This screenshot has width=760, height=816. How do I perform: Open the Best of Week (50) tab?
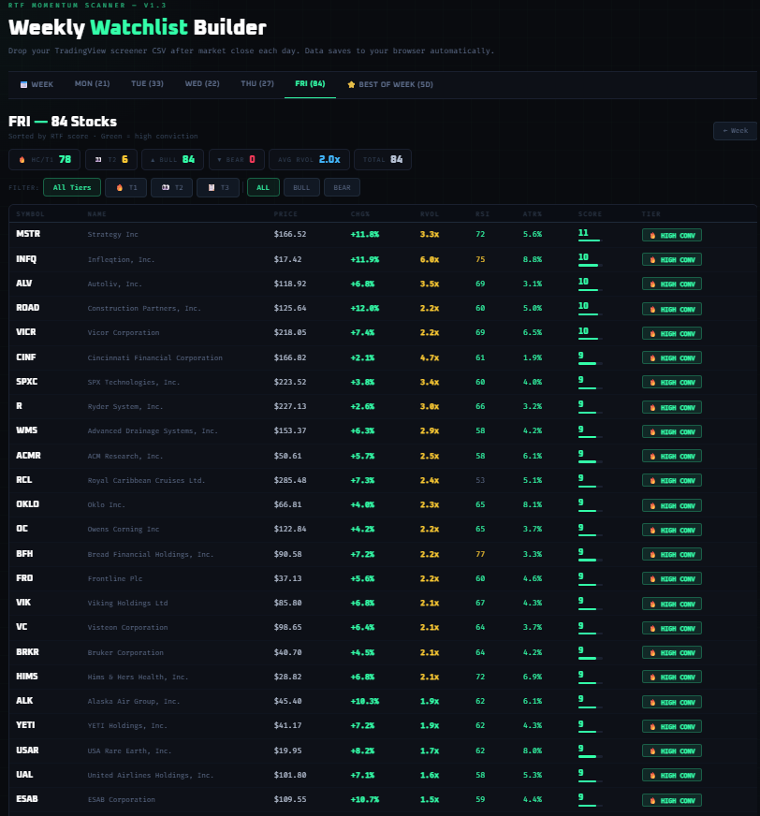(390, 84)
